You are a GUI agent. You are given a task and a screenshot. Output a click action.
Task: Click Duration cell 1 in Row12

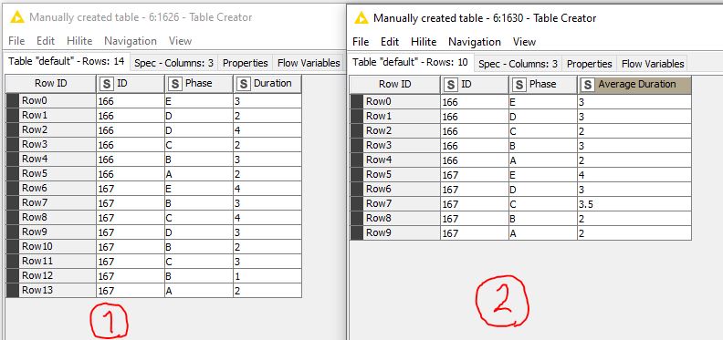267,275
